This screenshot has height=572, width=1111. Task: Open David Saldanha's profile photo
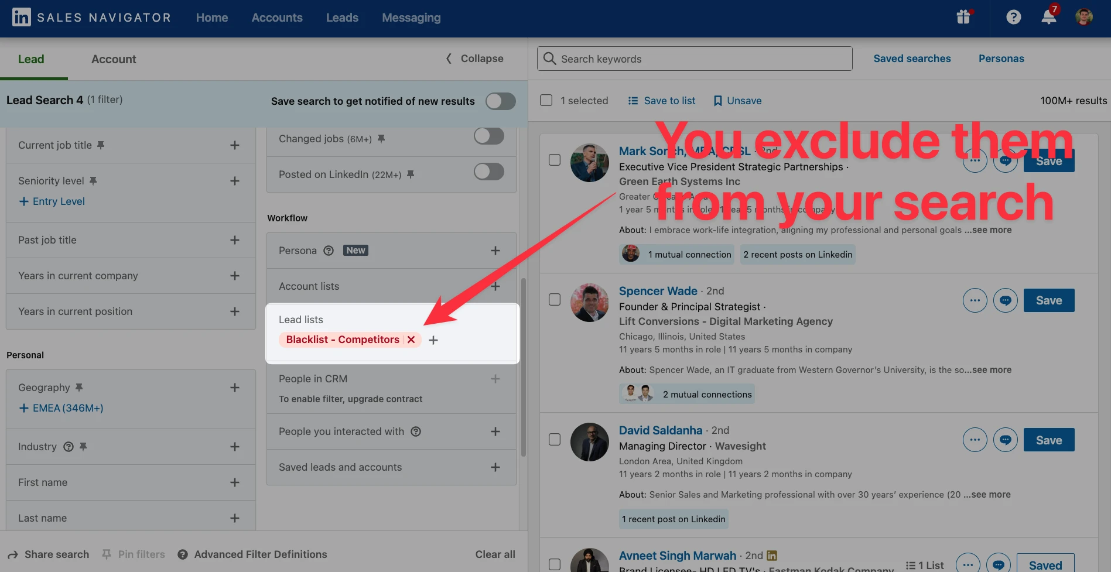coord(590,442)
